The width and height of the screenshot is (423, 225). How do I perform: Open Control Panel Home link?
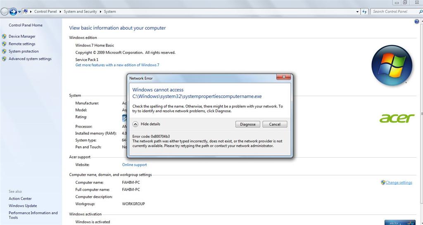point(26,25)
